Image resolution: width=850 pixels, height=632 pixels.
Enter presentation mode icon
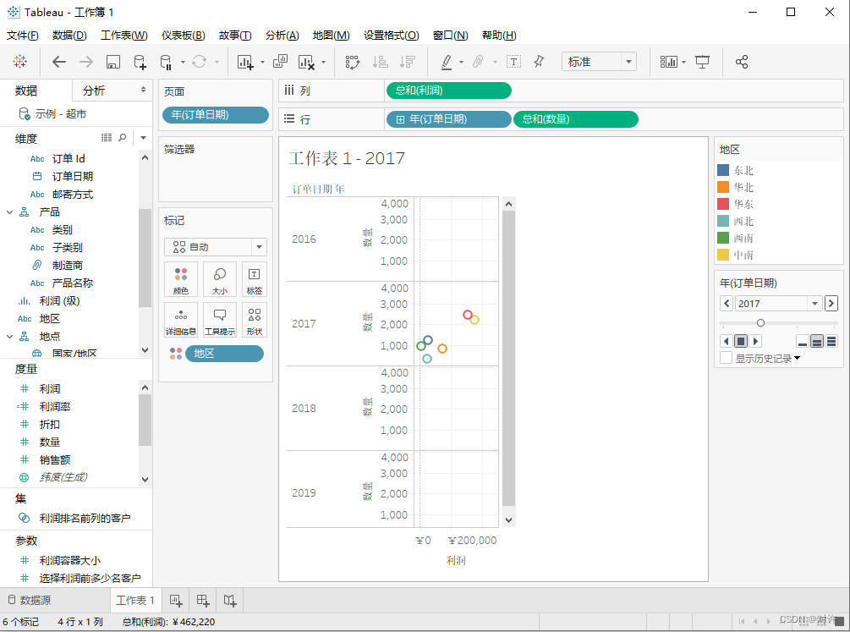tap(702, 62)
